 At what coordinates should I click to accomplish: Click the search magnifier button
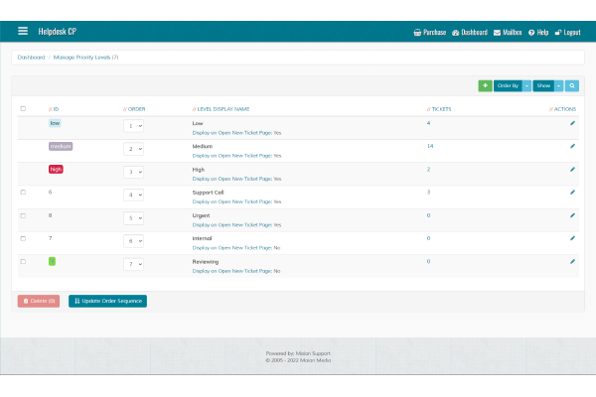click(572, 85)
